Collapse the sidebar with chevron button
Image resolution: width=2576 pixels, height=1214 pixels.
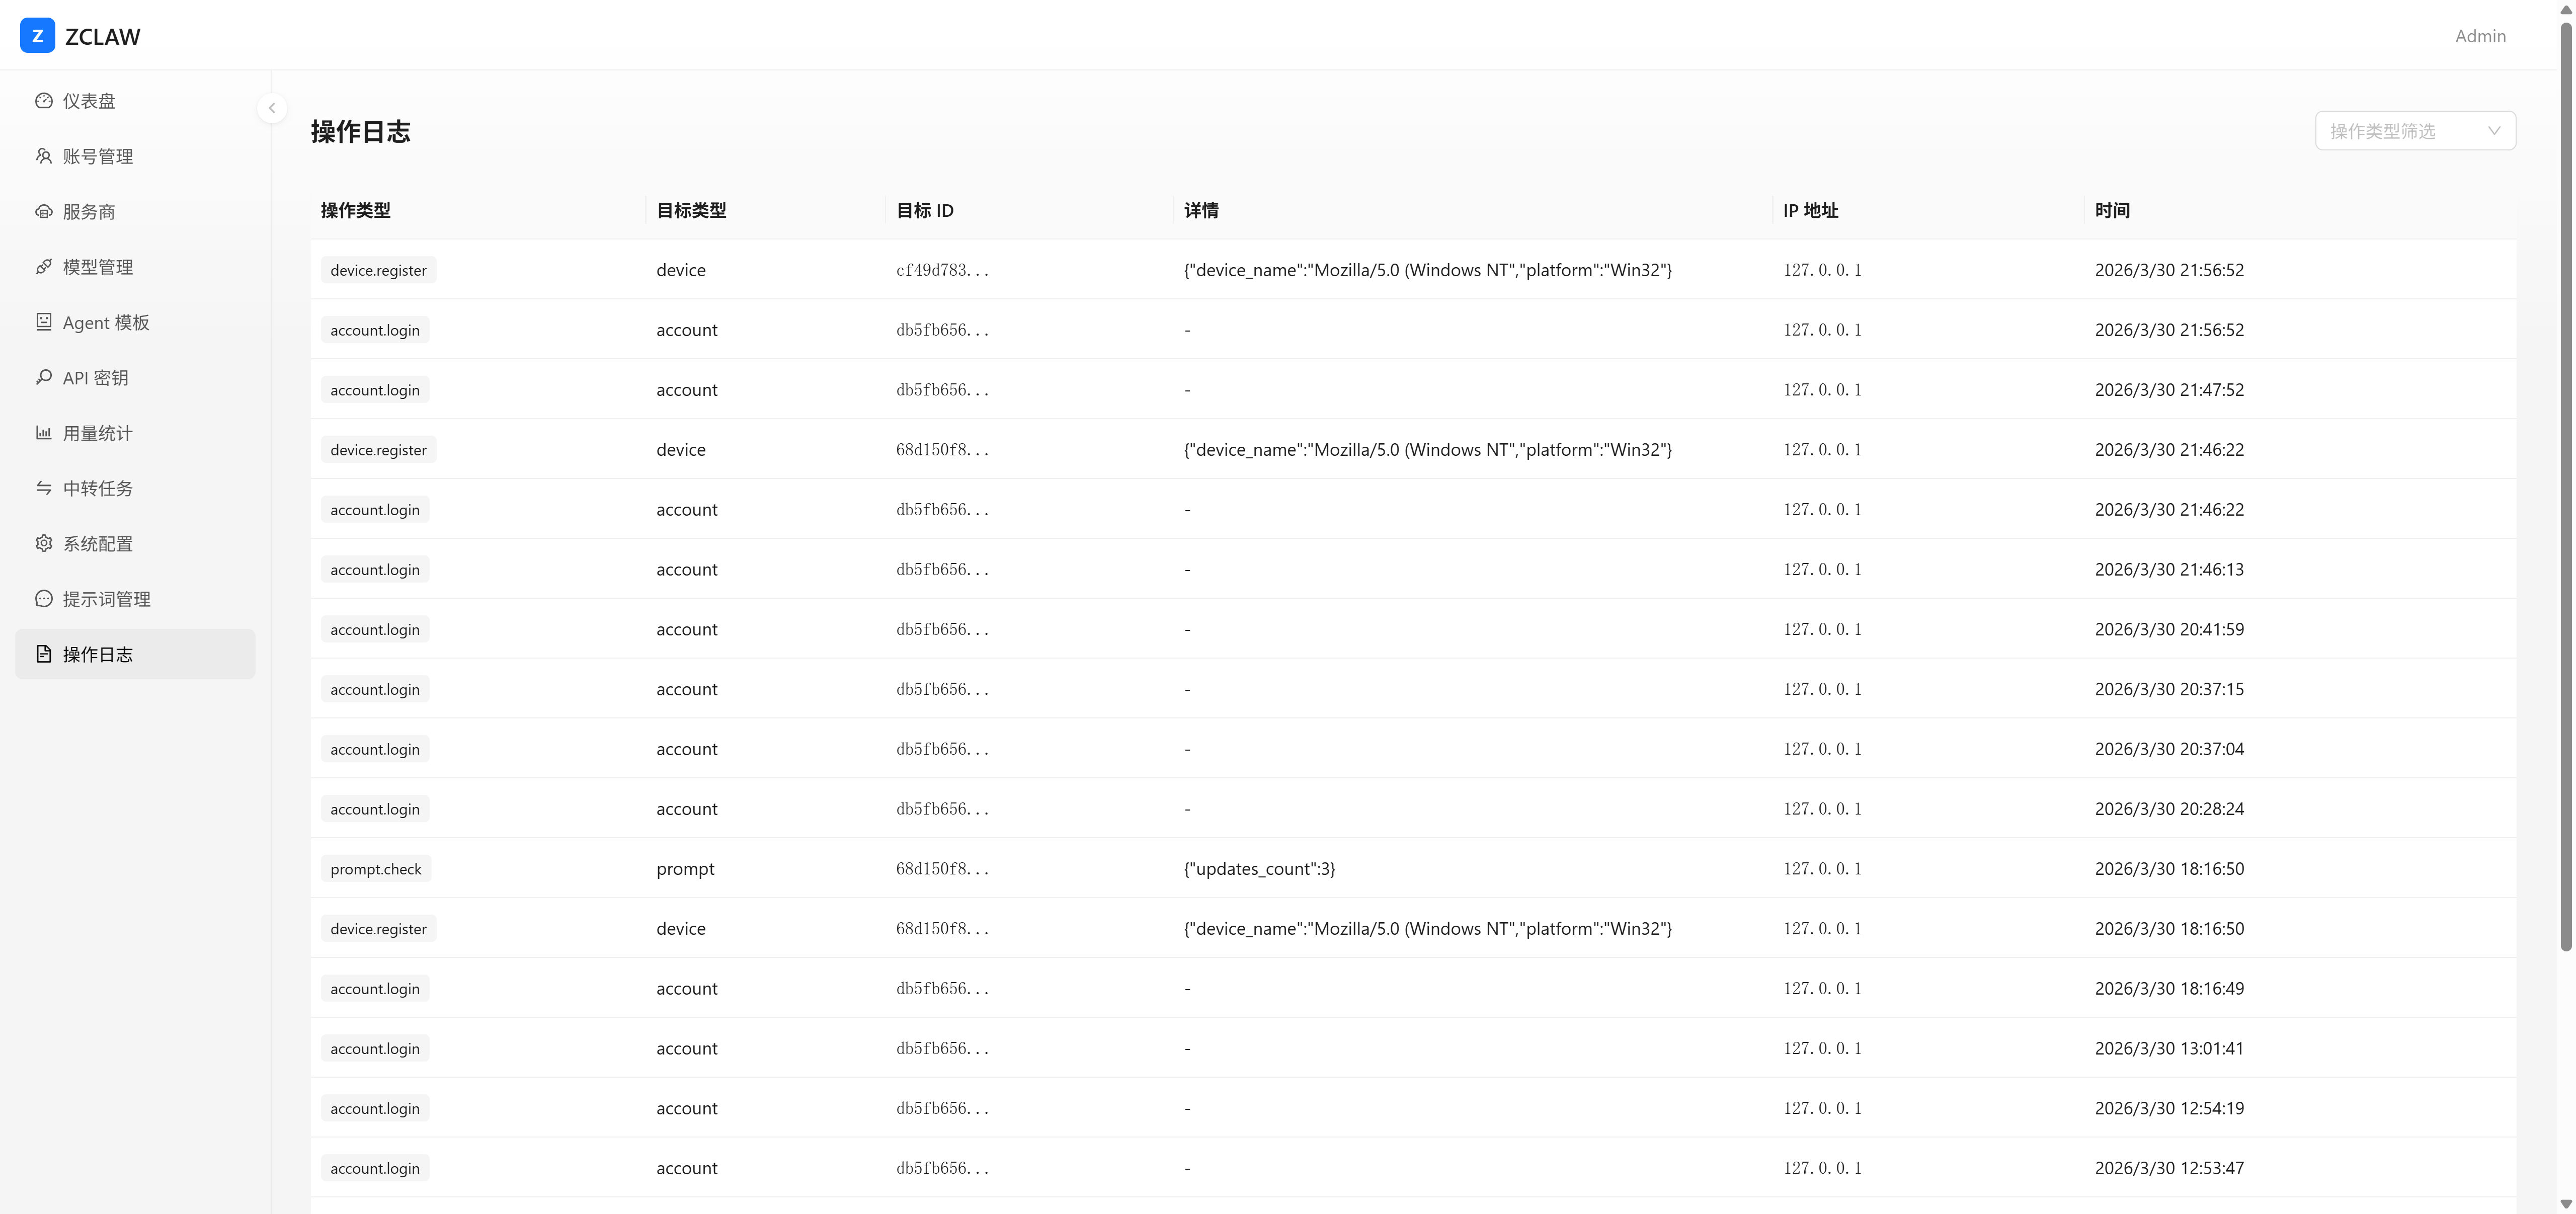point(272,108)
